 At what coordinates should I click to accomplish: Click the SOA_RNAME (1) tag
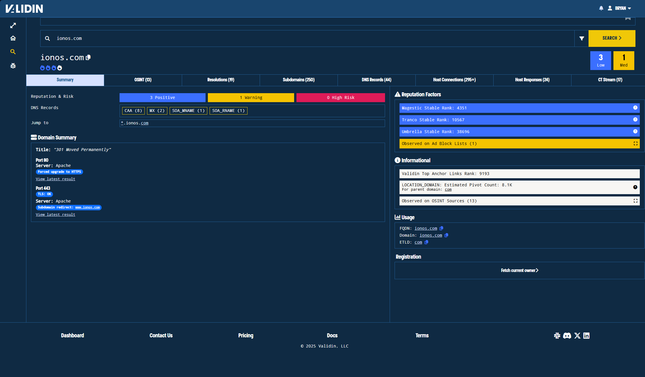(228, 111)
